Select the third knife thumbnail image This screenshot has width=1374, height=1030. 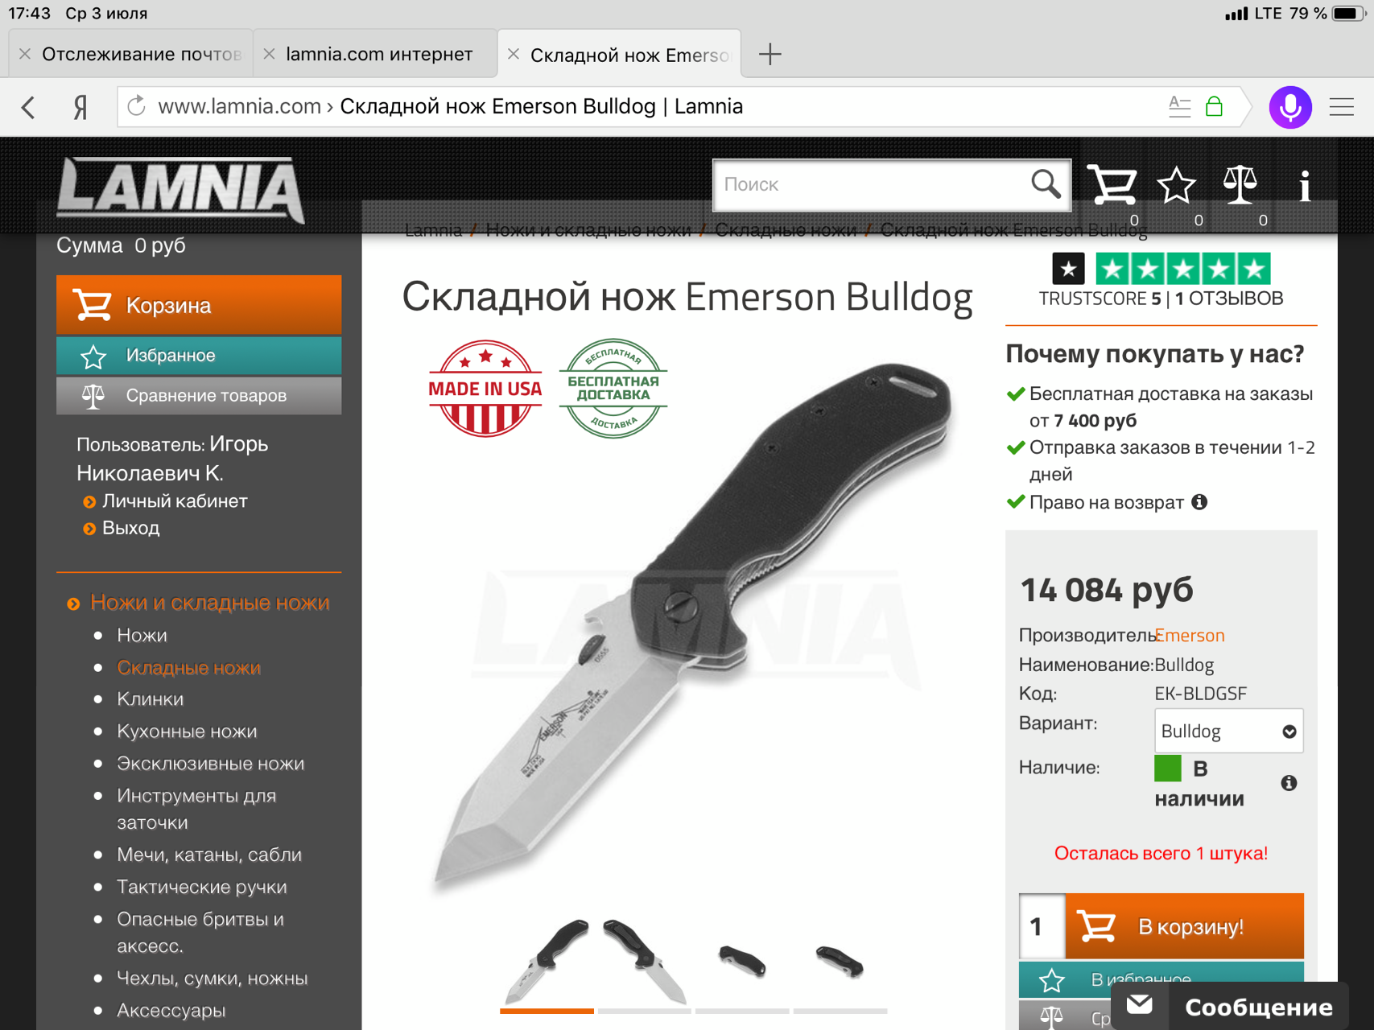click(742, 962)
